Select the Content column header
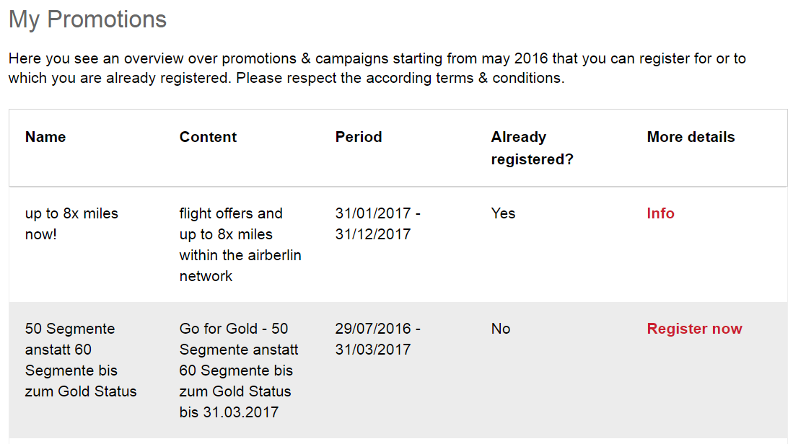 [x=208, y=137]
